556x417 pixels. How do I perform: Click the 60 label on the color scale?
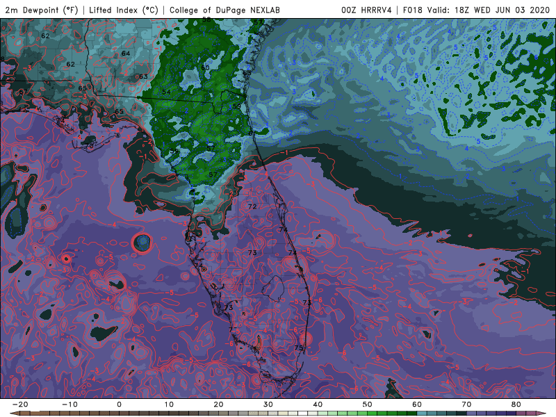point(417,404)
